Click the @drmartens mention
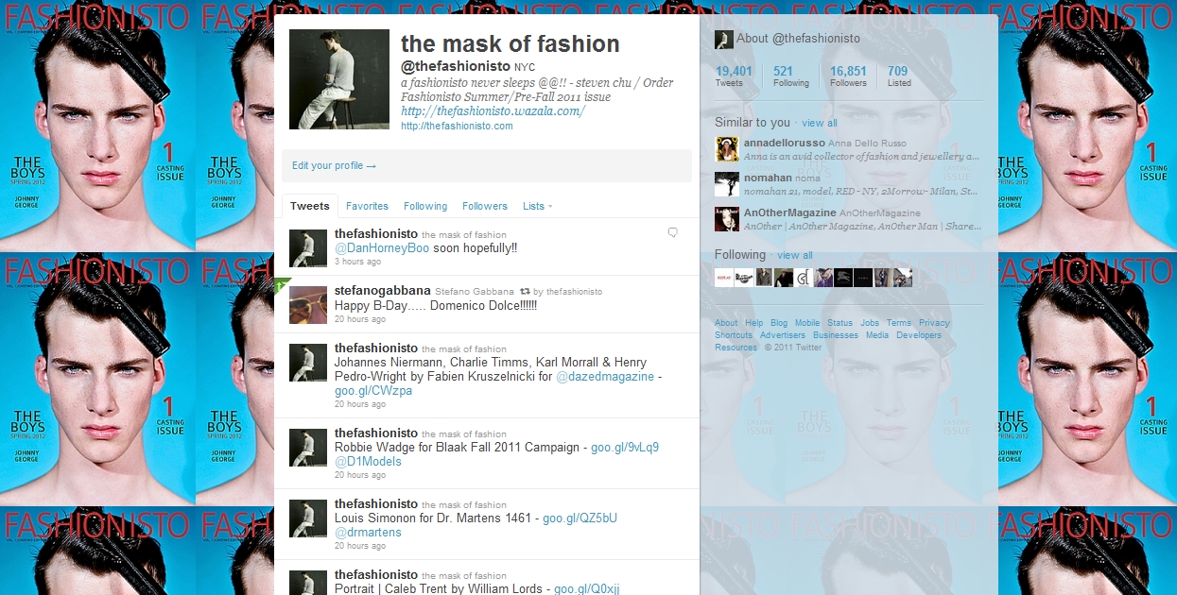 (368, 533)
